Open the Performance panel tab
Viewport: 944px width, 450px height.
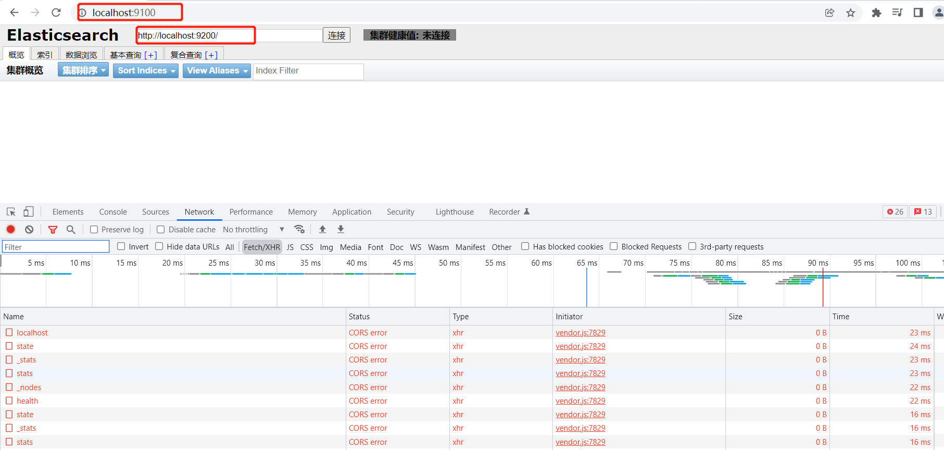pyautogui.click(x=251, y=211)
